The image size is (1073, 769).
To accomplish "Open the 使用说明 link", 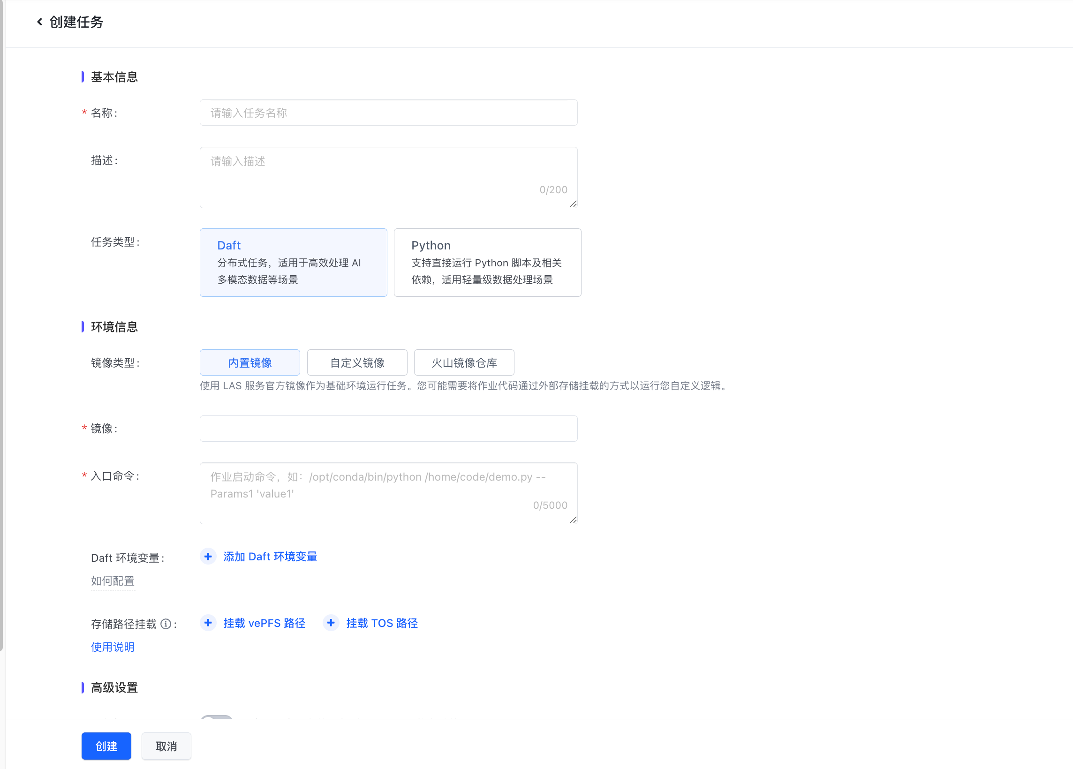I will 113,647.
